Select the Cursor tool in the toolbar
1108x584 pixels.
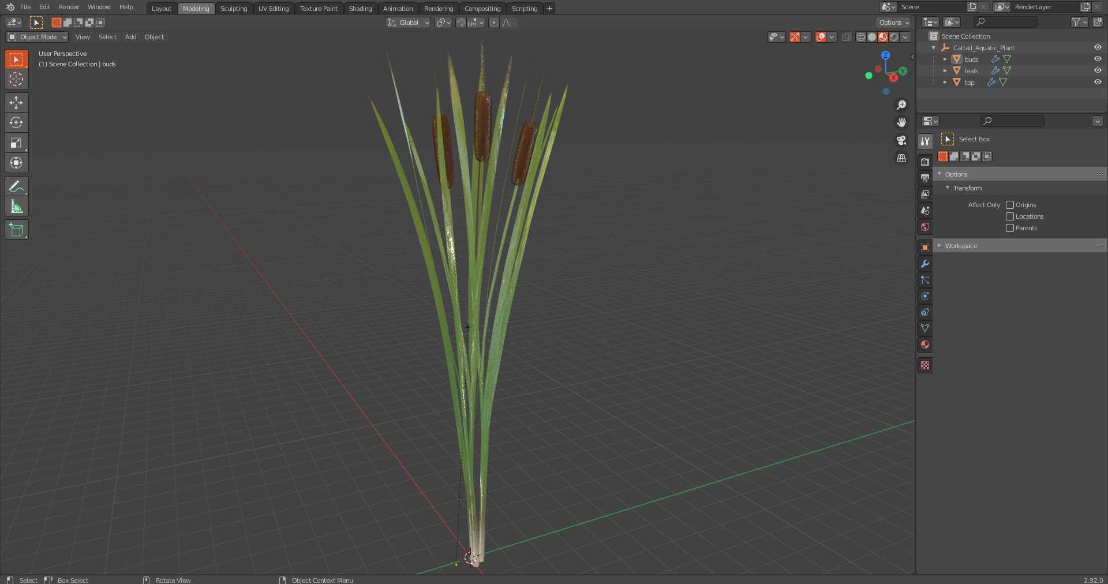16,79
